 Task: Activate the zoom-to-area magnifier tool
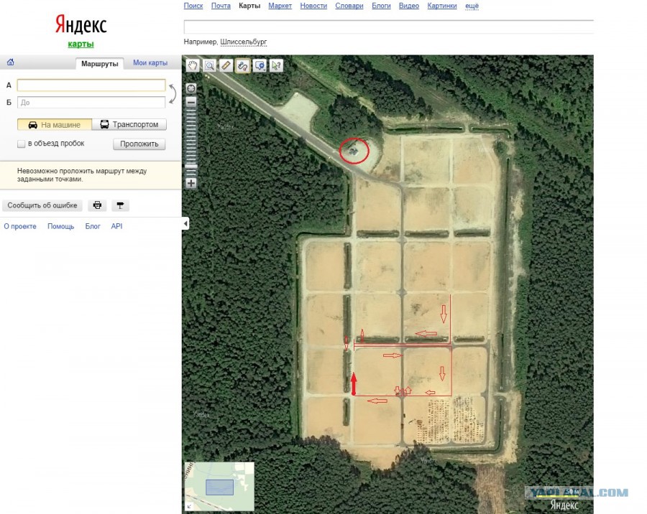coord(209,65)
